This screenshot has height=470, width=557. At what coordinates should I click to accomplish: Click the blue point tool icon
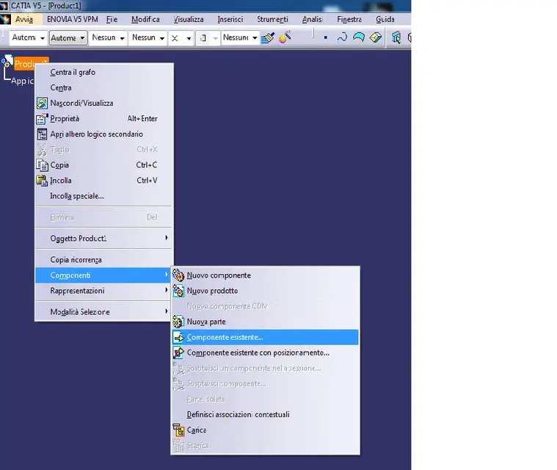[325, 37]
